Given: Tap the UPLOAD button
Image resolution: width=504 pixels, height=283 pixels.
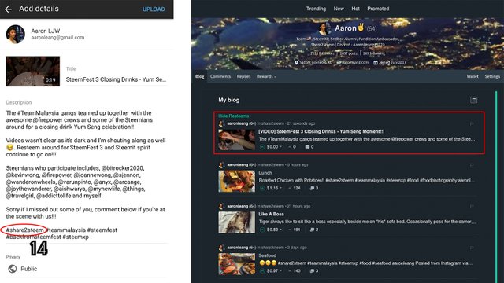Looking at the screenshot, I should pos(154,9).
